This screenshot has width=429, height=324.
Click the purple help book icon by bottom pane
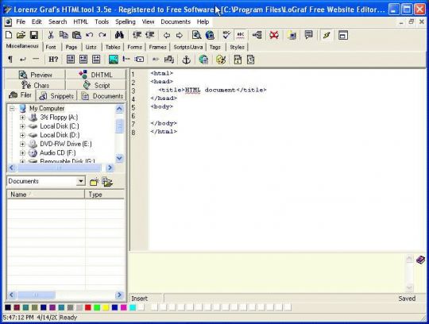pyautogui.click(x=420, y=260)
